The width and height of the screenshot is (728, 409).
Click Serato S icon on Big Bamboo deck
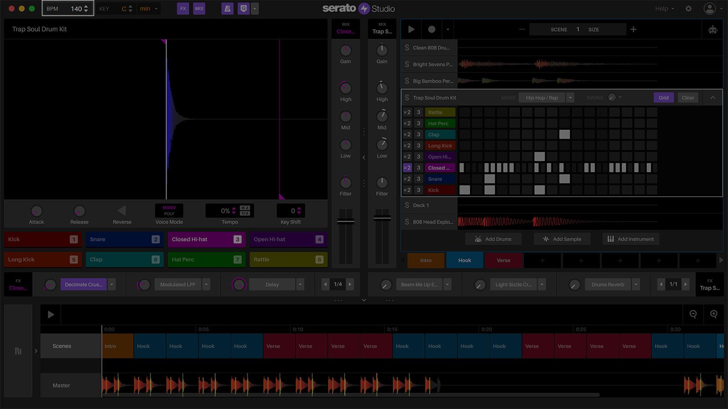click(x=407, y=81)
